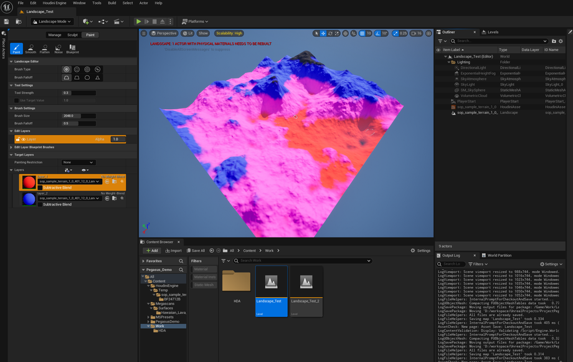This screenshot has width=573, height=362.
Task: Choose the Noise paint tool
Action: pyautogui.click(x=59, y=49)
